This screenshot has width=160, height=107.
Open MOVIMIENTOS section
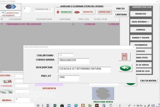[x=141, y=45]
